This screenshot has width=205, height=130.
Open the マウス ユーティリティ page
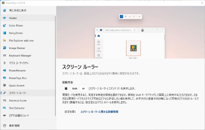[x=28, y=63]
